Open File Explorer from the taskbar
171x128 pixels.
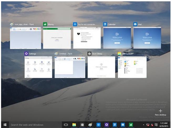pos(74,125)
